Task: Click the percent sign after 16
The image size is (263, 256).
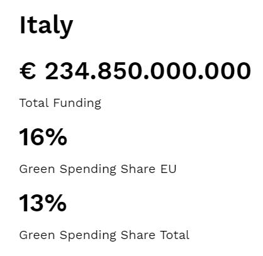Action: coord(55,137)
